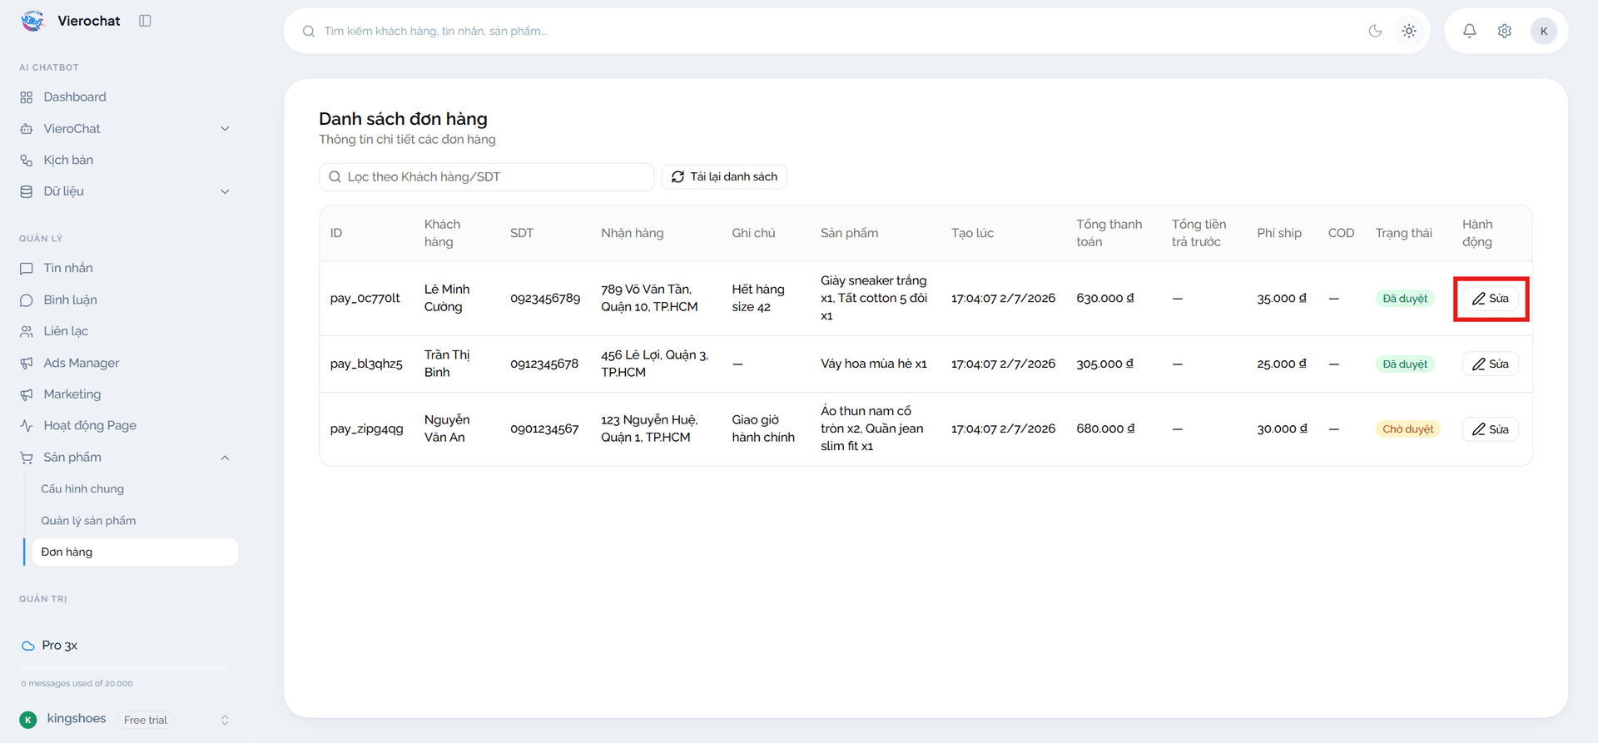Edit order pay_0c77olt
The width and height of the screenshot is (1598, 743).
pyautogui.click(x=1491, y=299)
